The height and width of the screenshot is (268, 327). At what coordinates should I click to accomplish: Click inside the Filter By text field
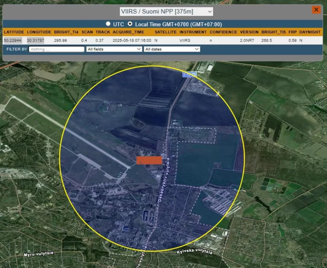(x=57, y=49)
